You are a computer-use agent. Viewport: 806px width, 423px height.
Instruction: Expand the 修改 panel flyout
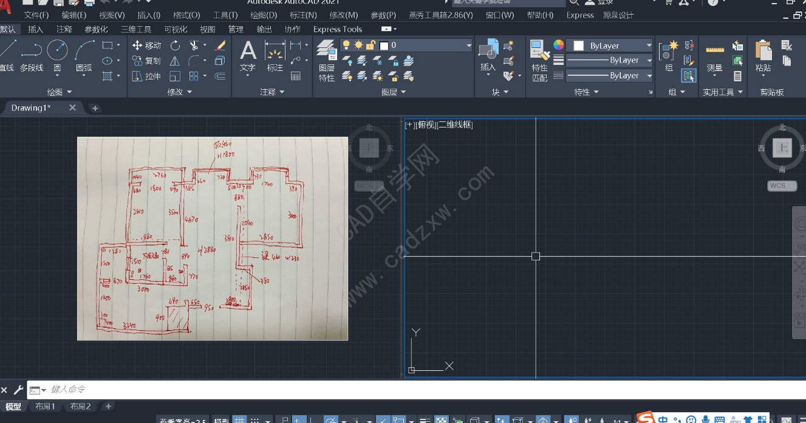pos(180,92)
